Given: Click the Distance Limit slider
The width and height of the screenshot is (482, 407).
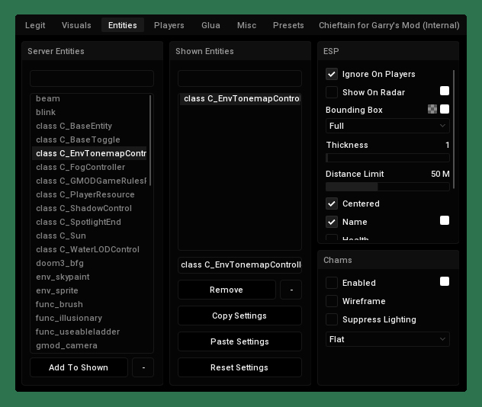Looking at the screenshot, I should click(x=387, y=187).
